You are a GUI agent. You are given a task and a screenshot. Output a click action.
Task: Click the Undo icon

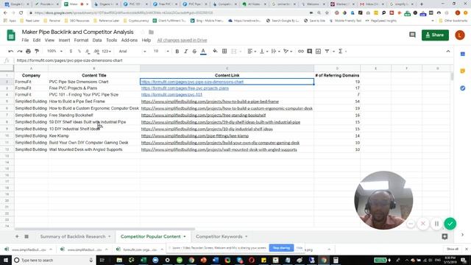point(11,52)
